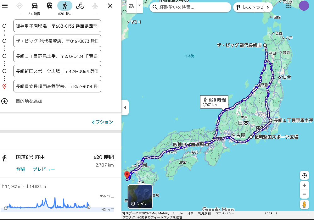The height and width of the screenshot is (220, 314).
Task: Select driving travel mode car icon
Action: (35, 6)
